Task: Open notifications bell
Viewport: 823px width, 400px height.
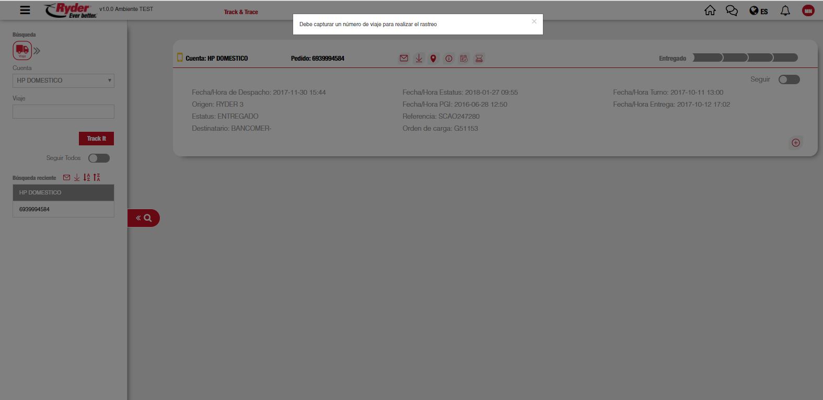Action: pos(785,10)
